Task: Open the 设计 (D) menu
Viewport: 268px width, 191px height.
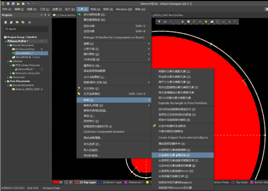Action: coord(70,9)
